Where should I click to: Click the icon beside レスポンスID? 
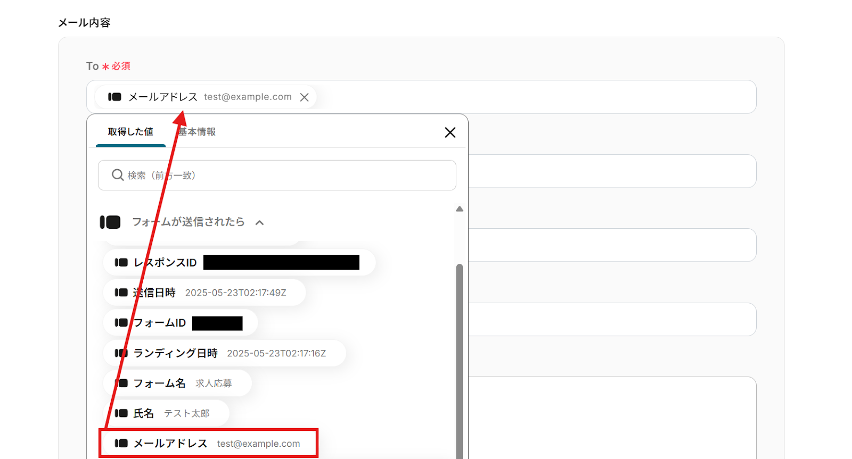coord(121,263)
